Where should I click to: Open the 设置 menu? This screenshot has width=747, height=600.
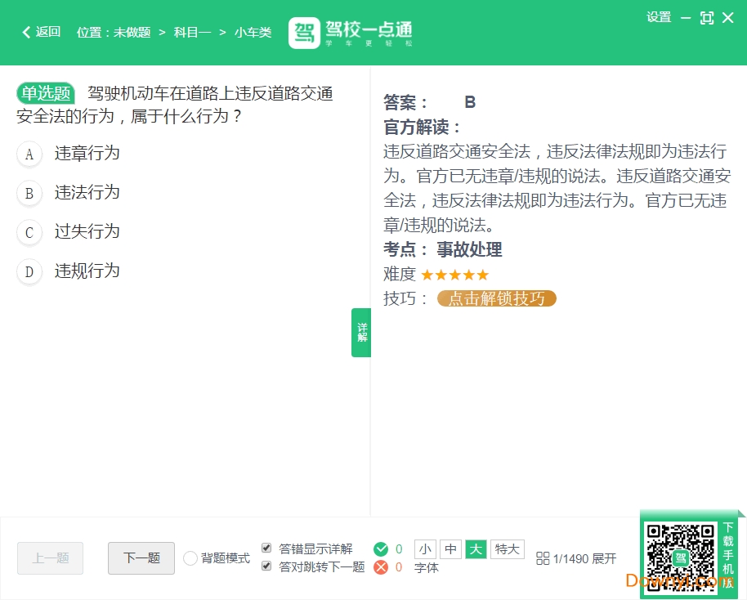(x=659, y=17)
